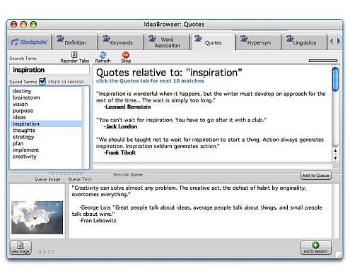
Task: Click the blue quotes scrollbar thumb
Action: [335, 79]
